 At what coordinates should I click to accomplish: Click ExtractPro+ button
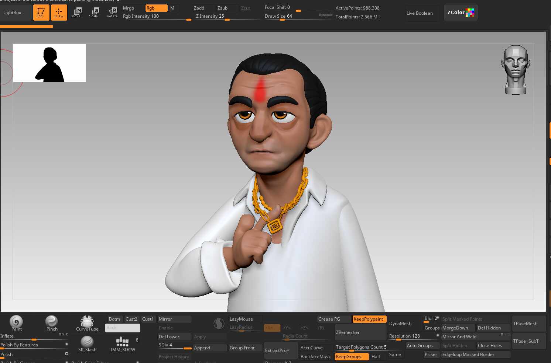[281, 350]
